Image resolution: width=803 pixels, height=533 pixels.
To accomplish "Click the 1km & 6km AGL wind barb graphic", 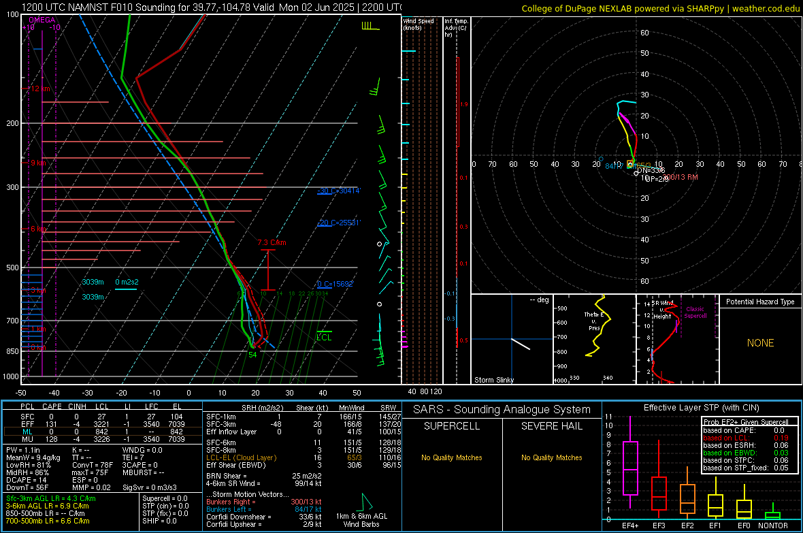I will (367, 501).
